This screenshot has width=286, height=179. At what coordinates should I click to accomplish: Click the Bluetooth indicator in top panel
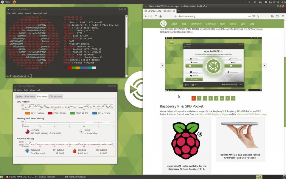pos(249,2)
